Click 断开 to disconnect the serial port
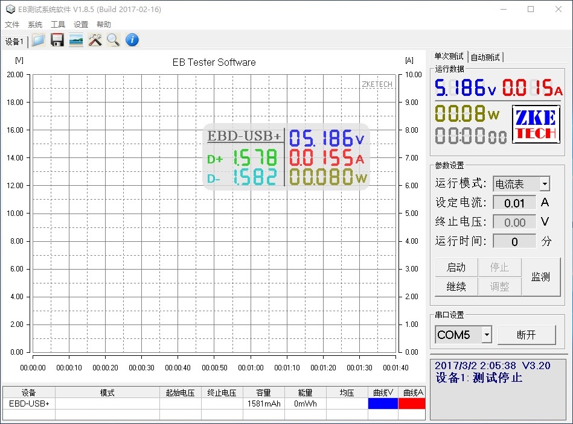The height and width of the screenshot is (424, 573). 527,334
